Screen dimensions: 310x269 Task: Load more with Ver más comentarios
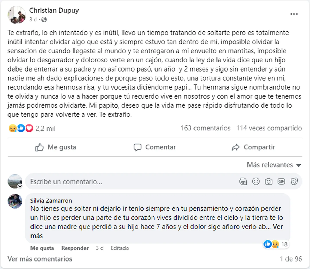click(x=40, y=259)
